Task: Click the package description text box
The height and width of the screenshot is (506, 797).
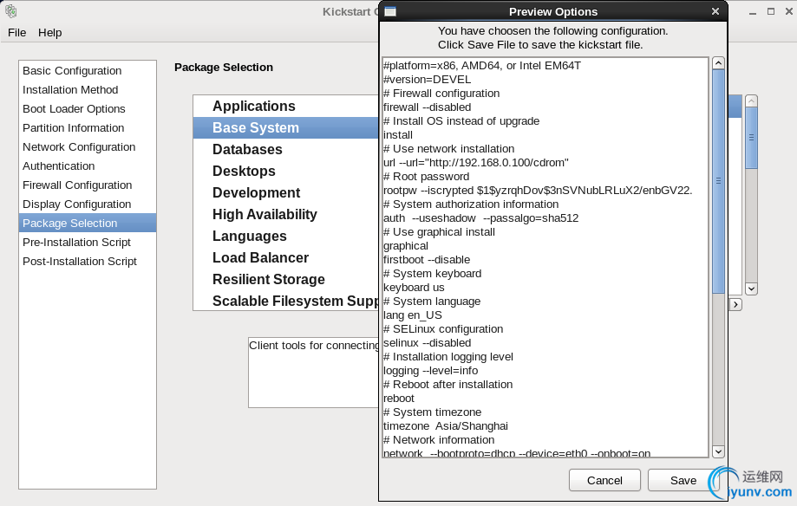Action: pos(314,373)
